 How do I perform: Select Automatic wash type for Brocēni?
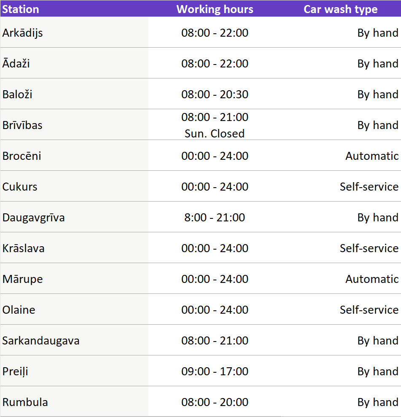[x=372, y=156]
